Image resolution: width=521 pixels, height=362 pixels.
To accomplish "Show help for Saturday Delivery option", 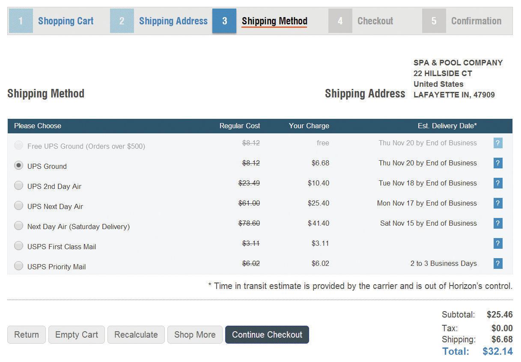I will tap(497, 224).
